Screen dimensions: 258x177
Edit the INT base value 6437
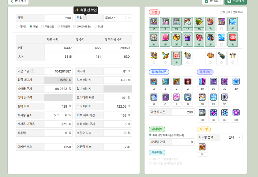click(x=59, y=48)
